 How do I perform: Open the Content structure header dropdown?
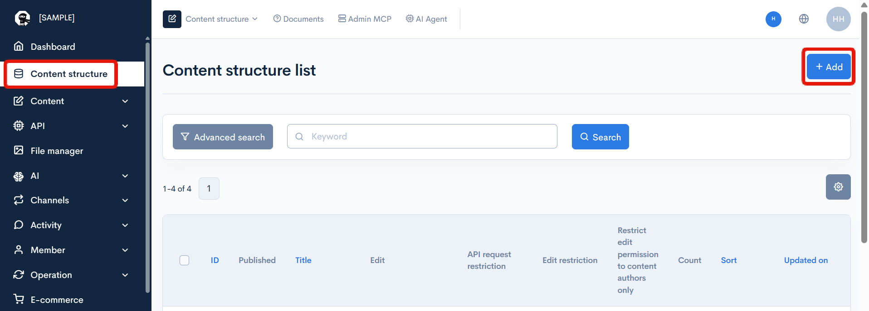tap(222, 19)
